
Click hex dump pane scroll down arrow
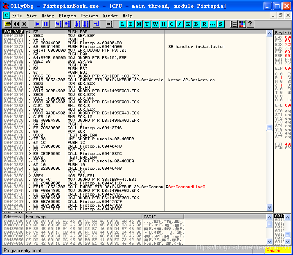269,241
